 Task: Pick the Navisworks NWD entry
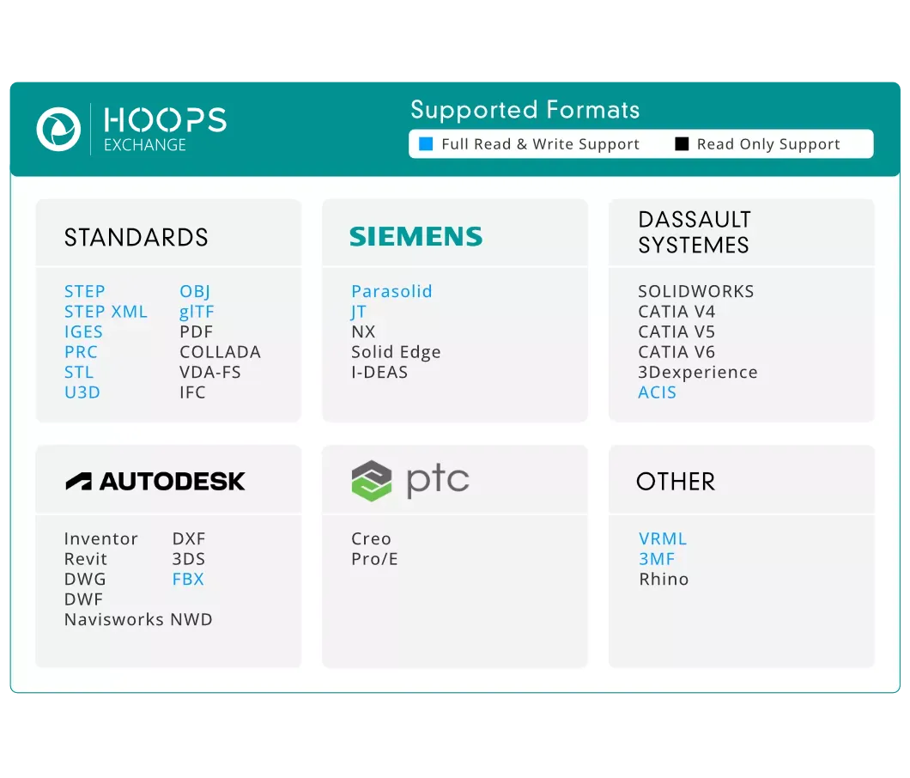click(138, 619)
